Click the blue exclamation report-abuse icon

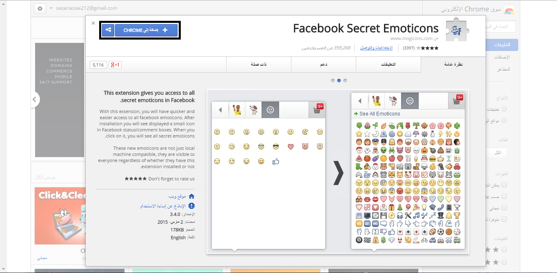tap(191, 206)
